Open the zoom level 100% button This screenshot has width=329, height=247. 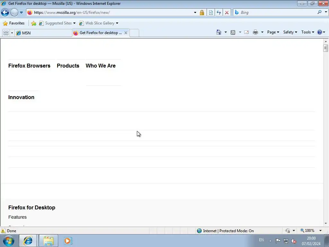[307, 231]
